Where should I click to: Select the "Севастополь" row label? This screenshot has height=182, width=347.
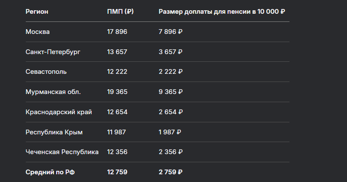click(x=46, y=72)
